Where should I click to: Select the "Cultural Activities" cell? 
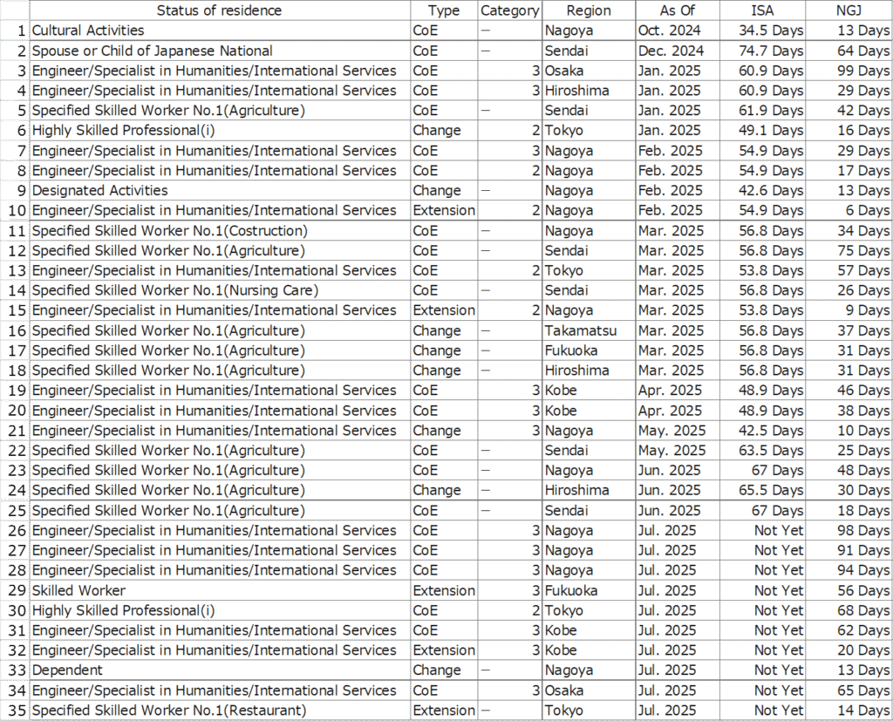[x=88, y=31]
